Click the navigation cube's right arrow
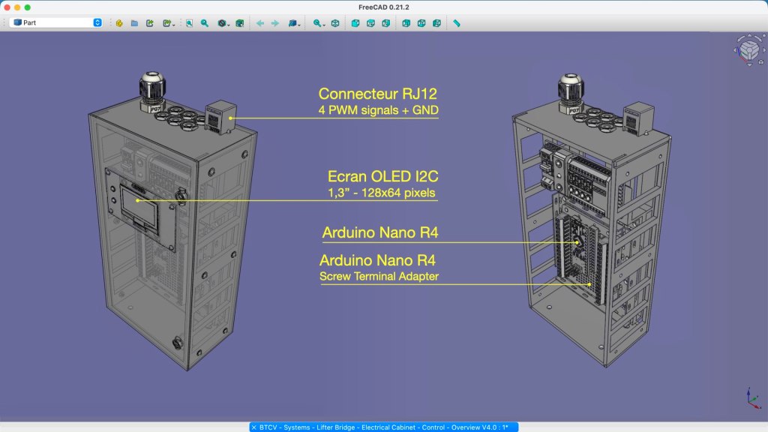This screenshot has height=432, width=768. click(763, 51)
